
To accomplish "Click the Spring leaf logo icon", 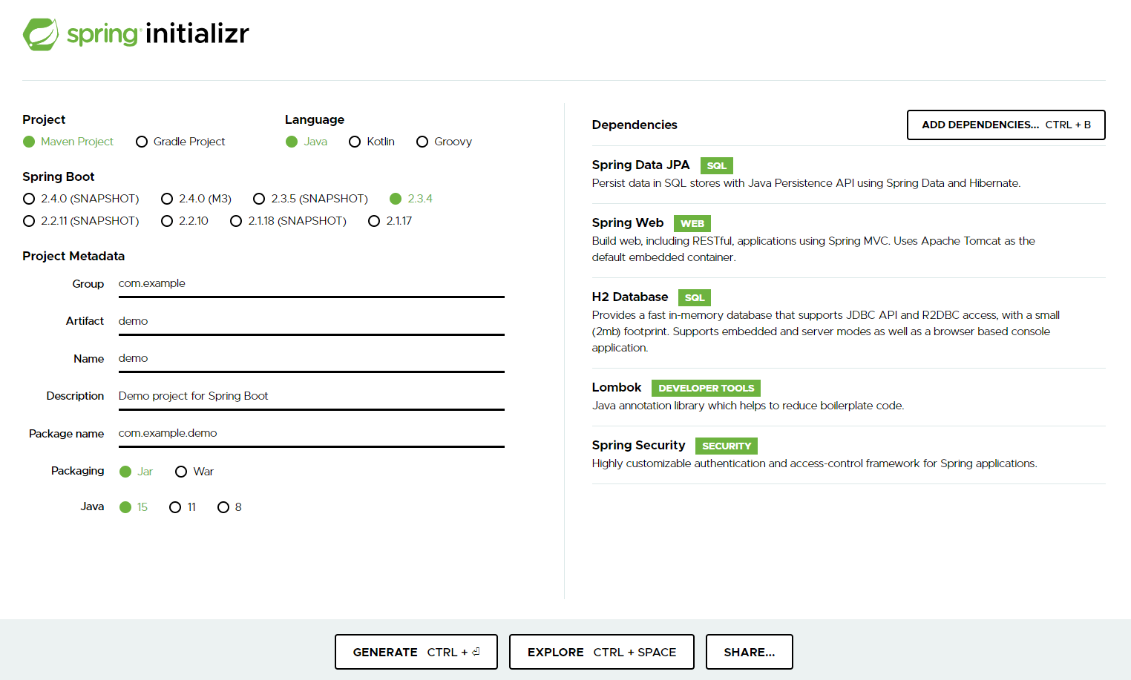I will (41, 34).
